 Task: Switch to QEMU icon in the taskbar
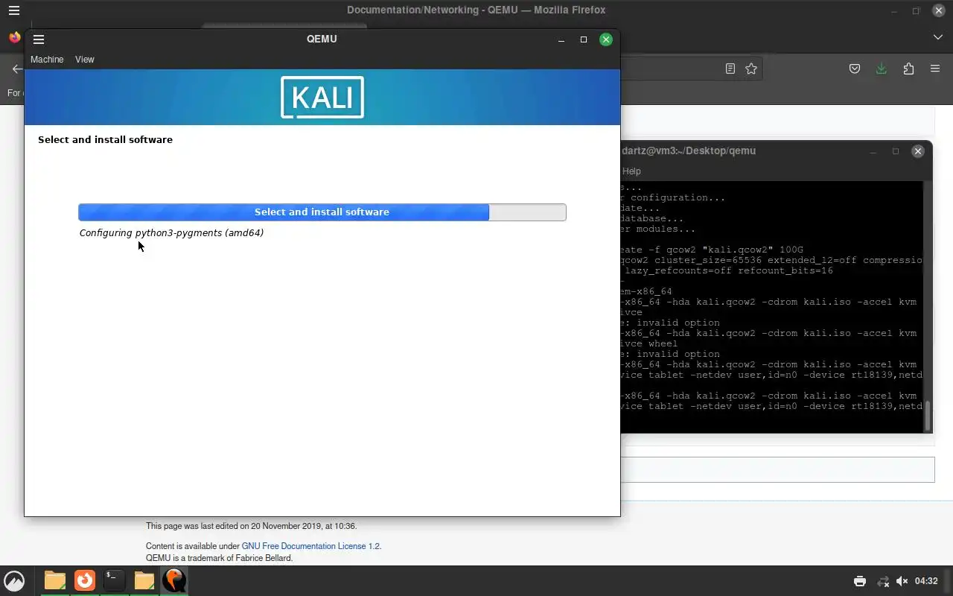click(x=174, y=580)
